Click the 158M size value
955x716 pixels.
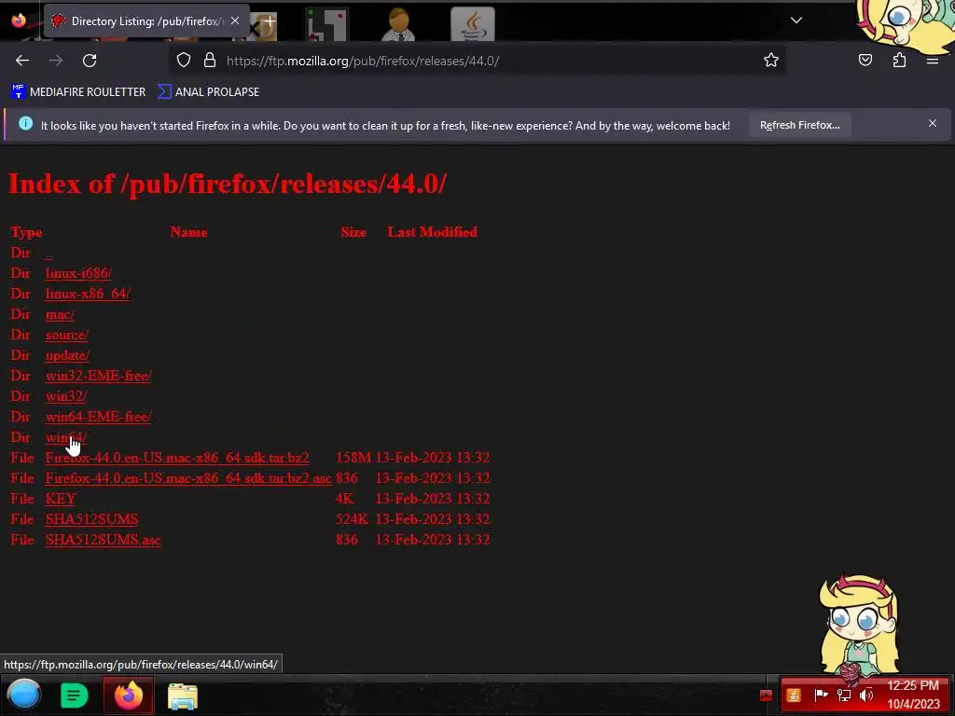tap(353, 458)
